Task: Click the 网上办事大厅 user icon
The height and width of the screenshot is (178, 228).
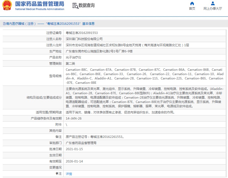Action: coord(213,4)
